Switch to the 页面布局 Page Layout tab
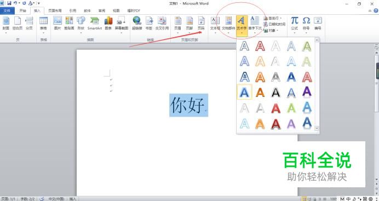Image resolution: width=379 pixels, height=201 pixels. coord(55,10)
